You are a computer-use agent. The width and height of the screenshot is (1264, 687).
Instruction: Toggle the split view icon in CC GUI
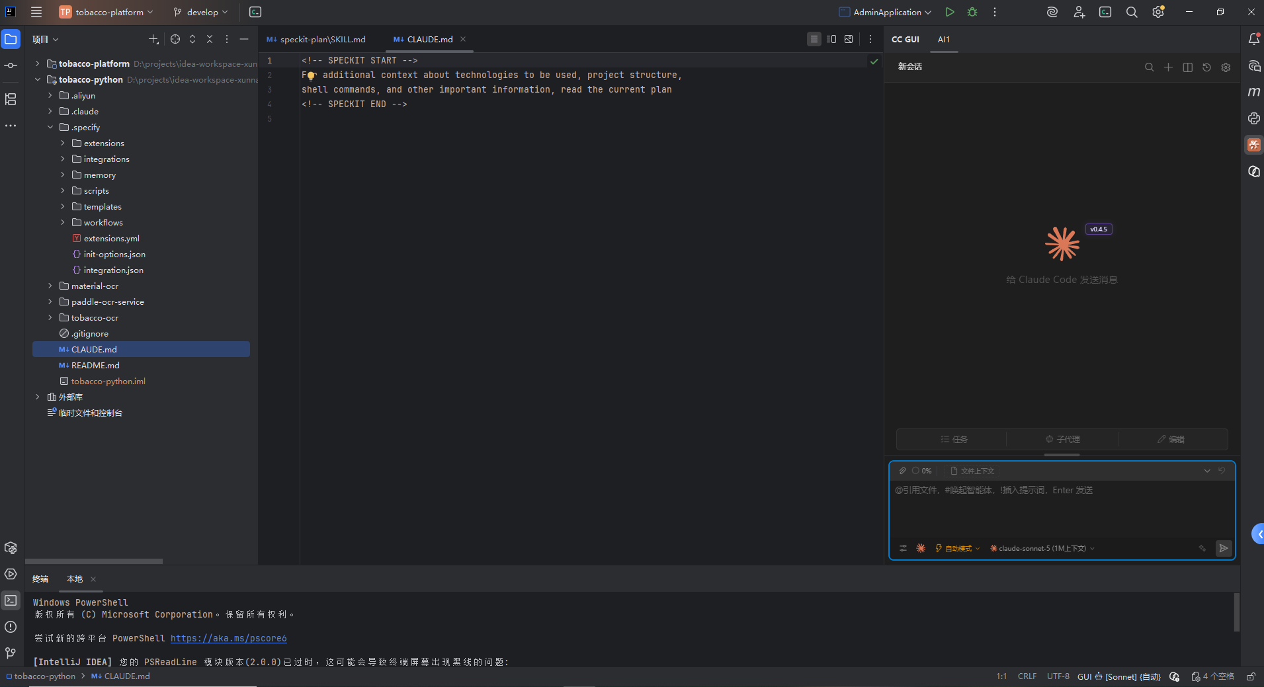pos(1188,67)
